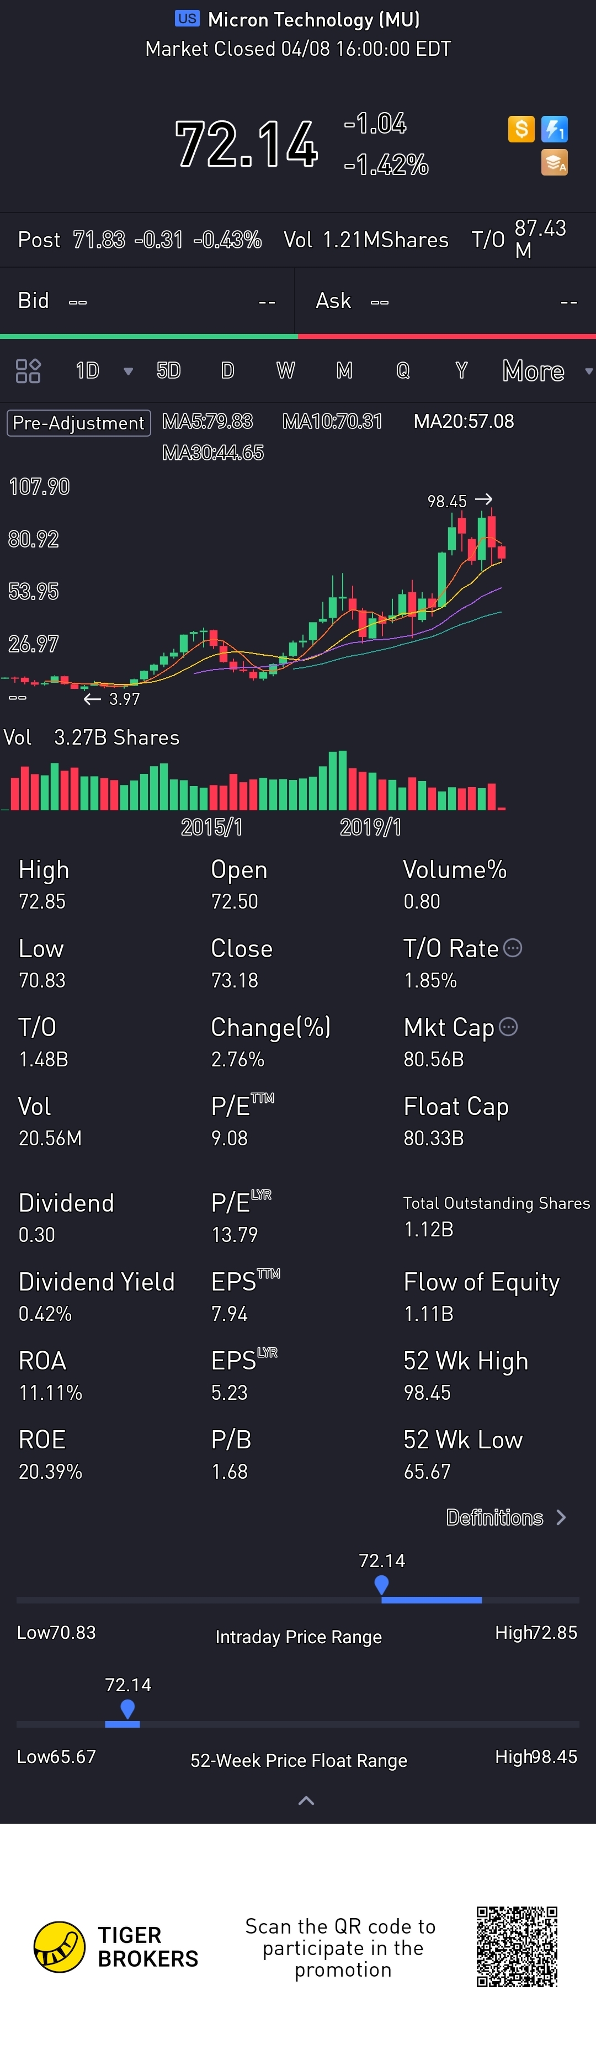Tap the 52-Week Price Range marker
Viewport: 596px width, 2071px height.
pos(127,1708)
